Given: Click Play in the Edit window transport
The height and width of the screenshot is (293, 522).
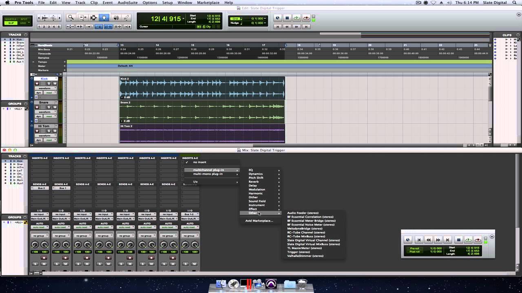Looking at the screenshot, I should pos(296,18).
